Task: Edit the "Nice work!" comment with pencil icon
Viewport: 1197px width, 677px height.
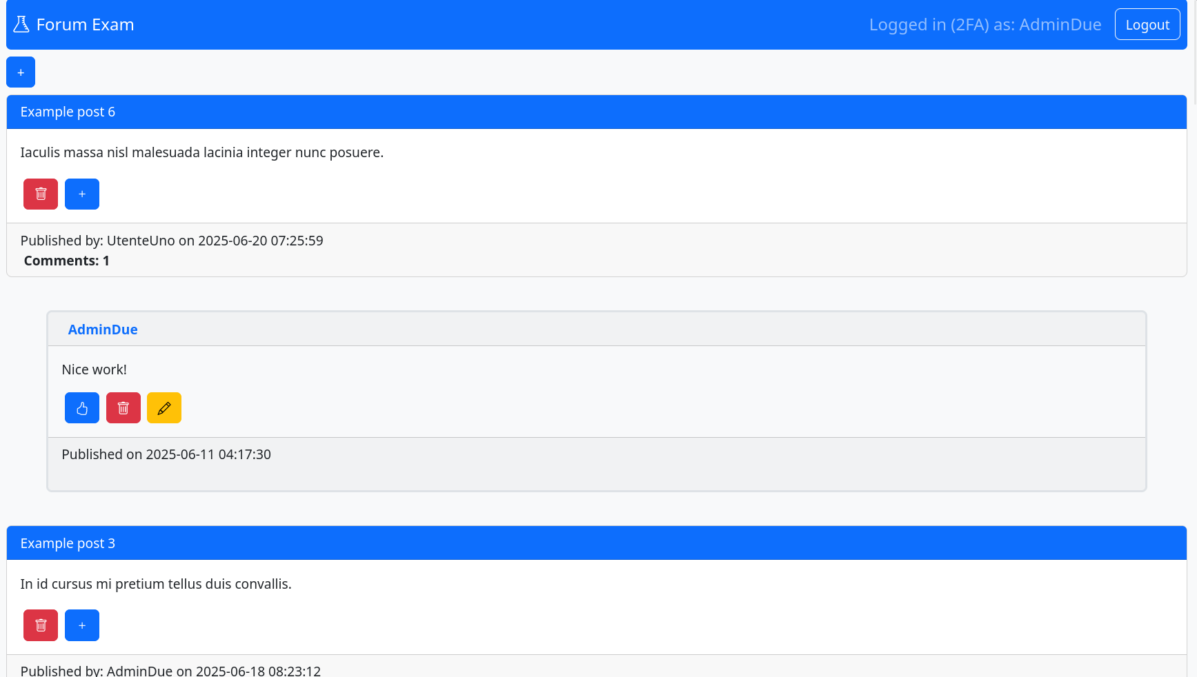Action: click(x=164, y=407)
